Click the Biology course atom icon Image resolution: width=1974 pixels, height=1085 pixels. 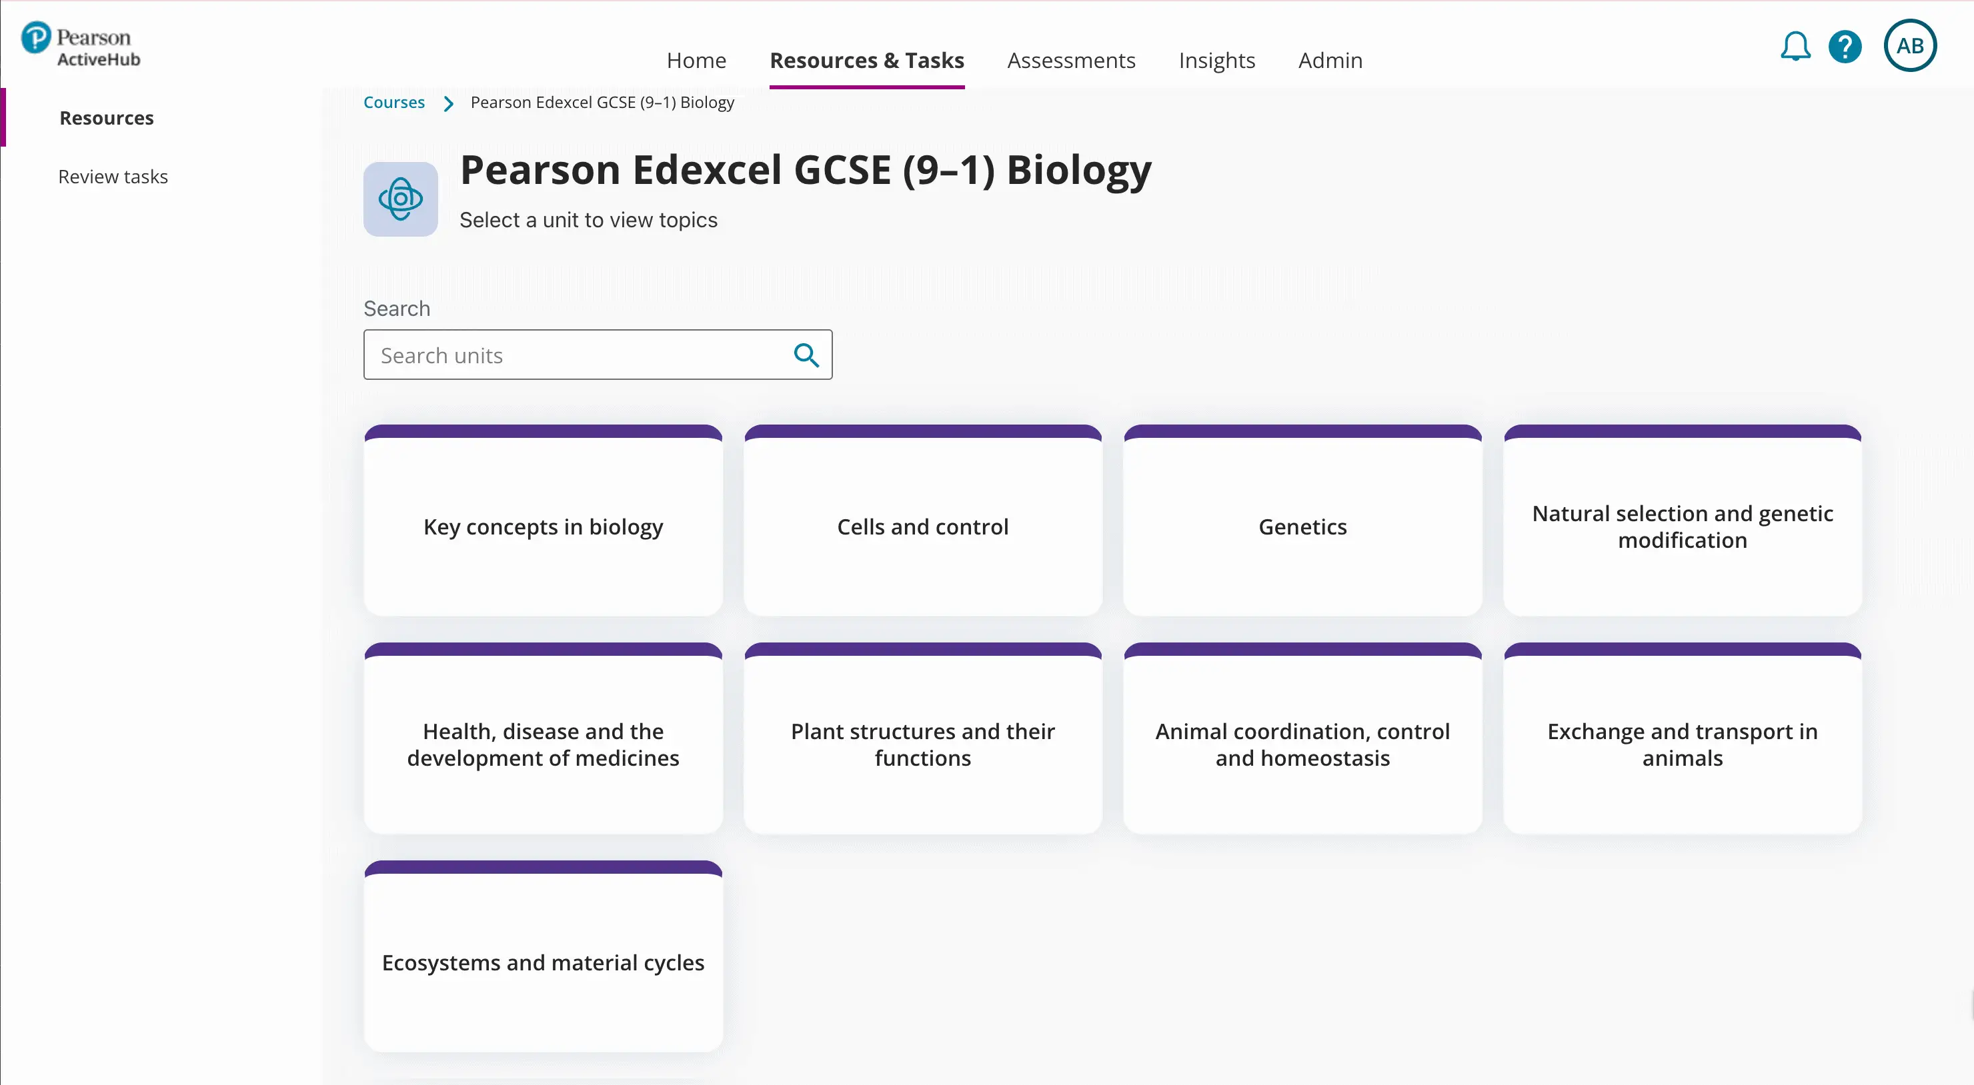pyautogui.click(x=400, y=199)
